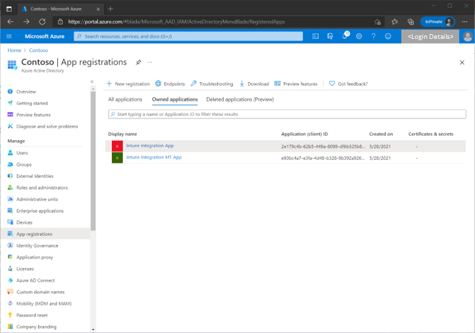Screen dimensions: 475x333
Task: Click the Microsoft Azure logo text
Action: coord(45,36)
